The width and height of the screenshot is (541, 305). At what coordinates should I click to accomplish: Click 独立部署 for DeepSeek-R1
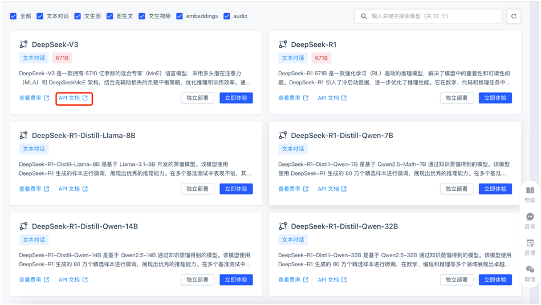457,98
